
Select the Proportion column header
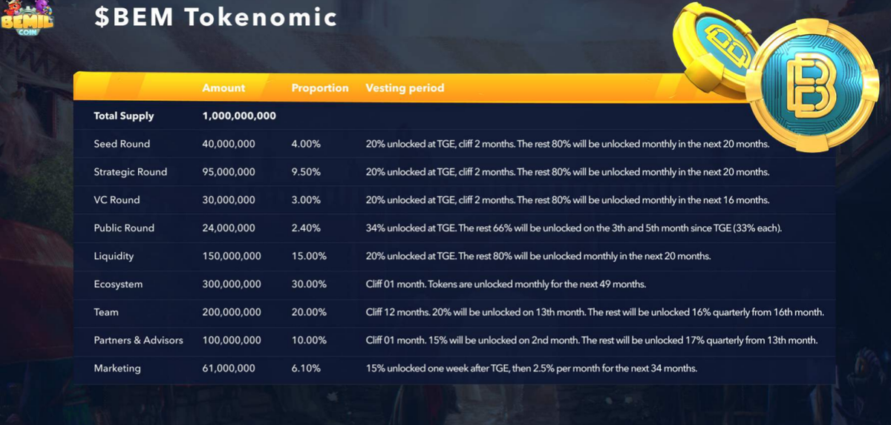click(320, 88)
